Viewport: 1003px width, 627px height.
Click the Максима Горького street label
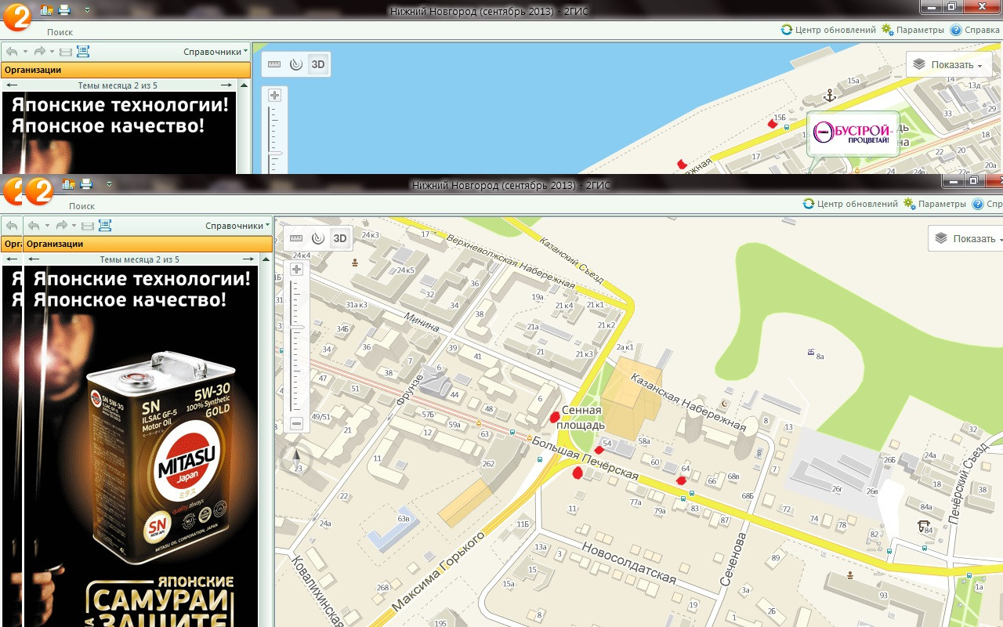coord(437,571)
